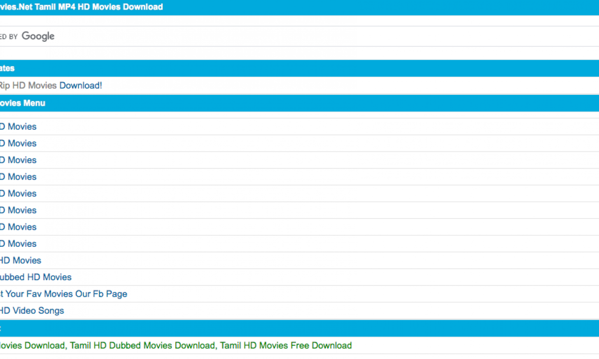This screenshot has height=359, width=599.
Task: Open the third "D Movies" menu link
Action: pyautogui.click(x=18, y=160)
